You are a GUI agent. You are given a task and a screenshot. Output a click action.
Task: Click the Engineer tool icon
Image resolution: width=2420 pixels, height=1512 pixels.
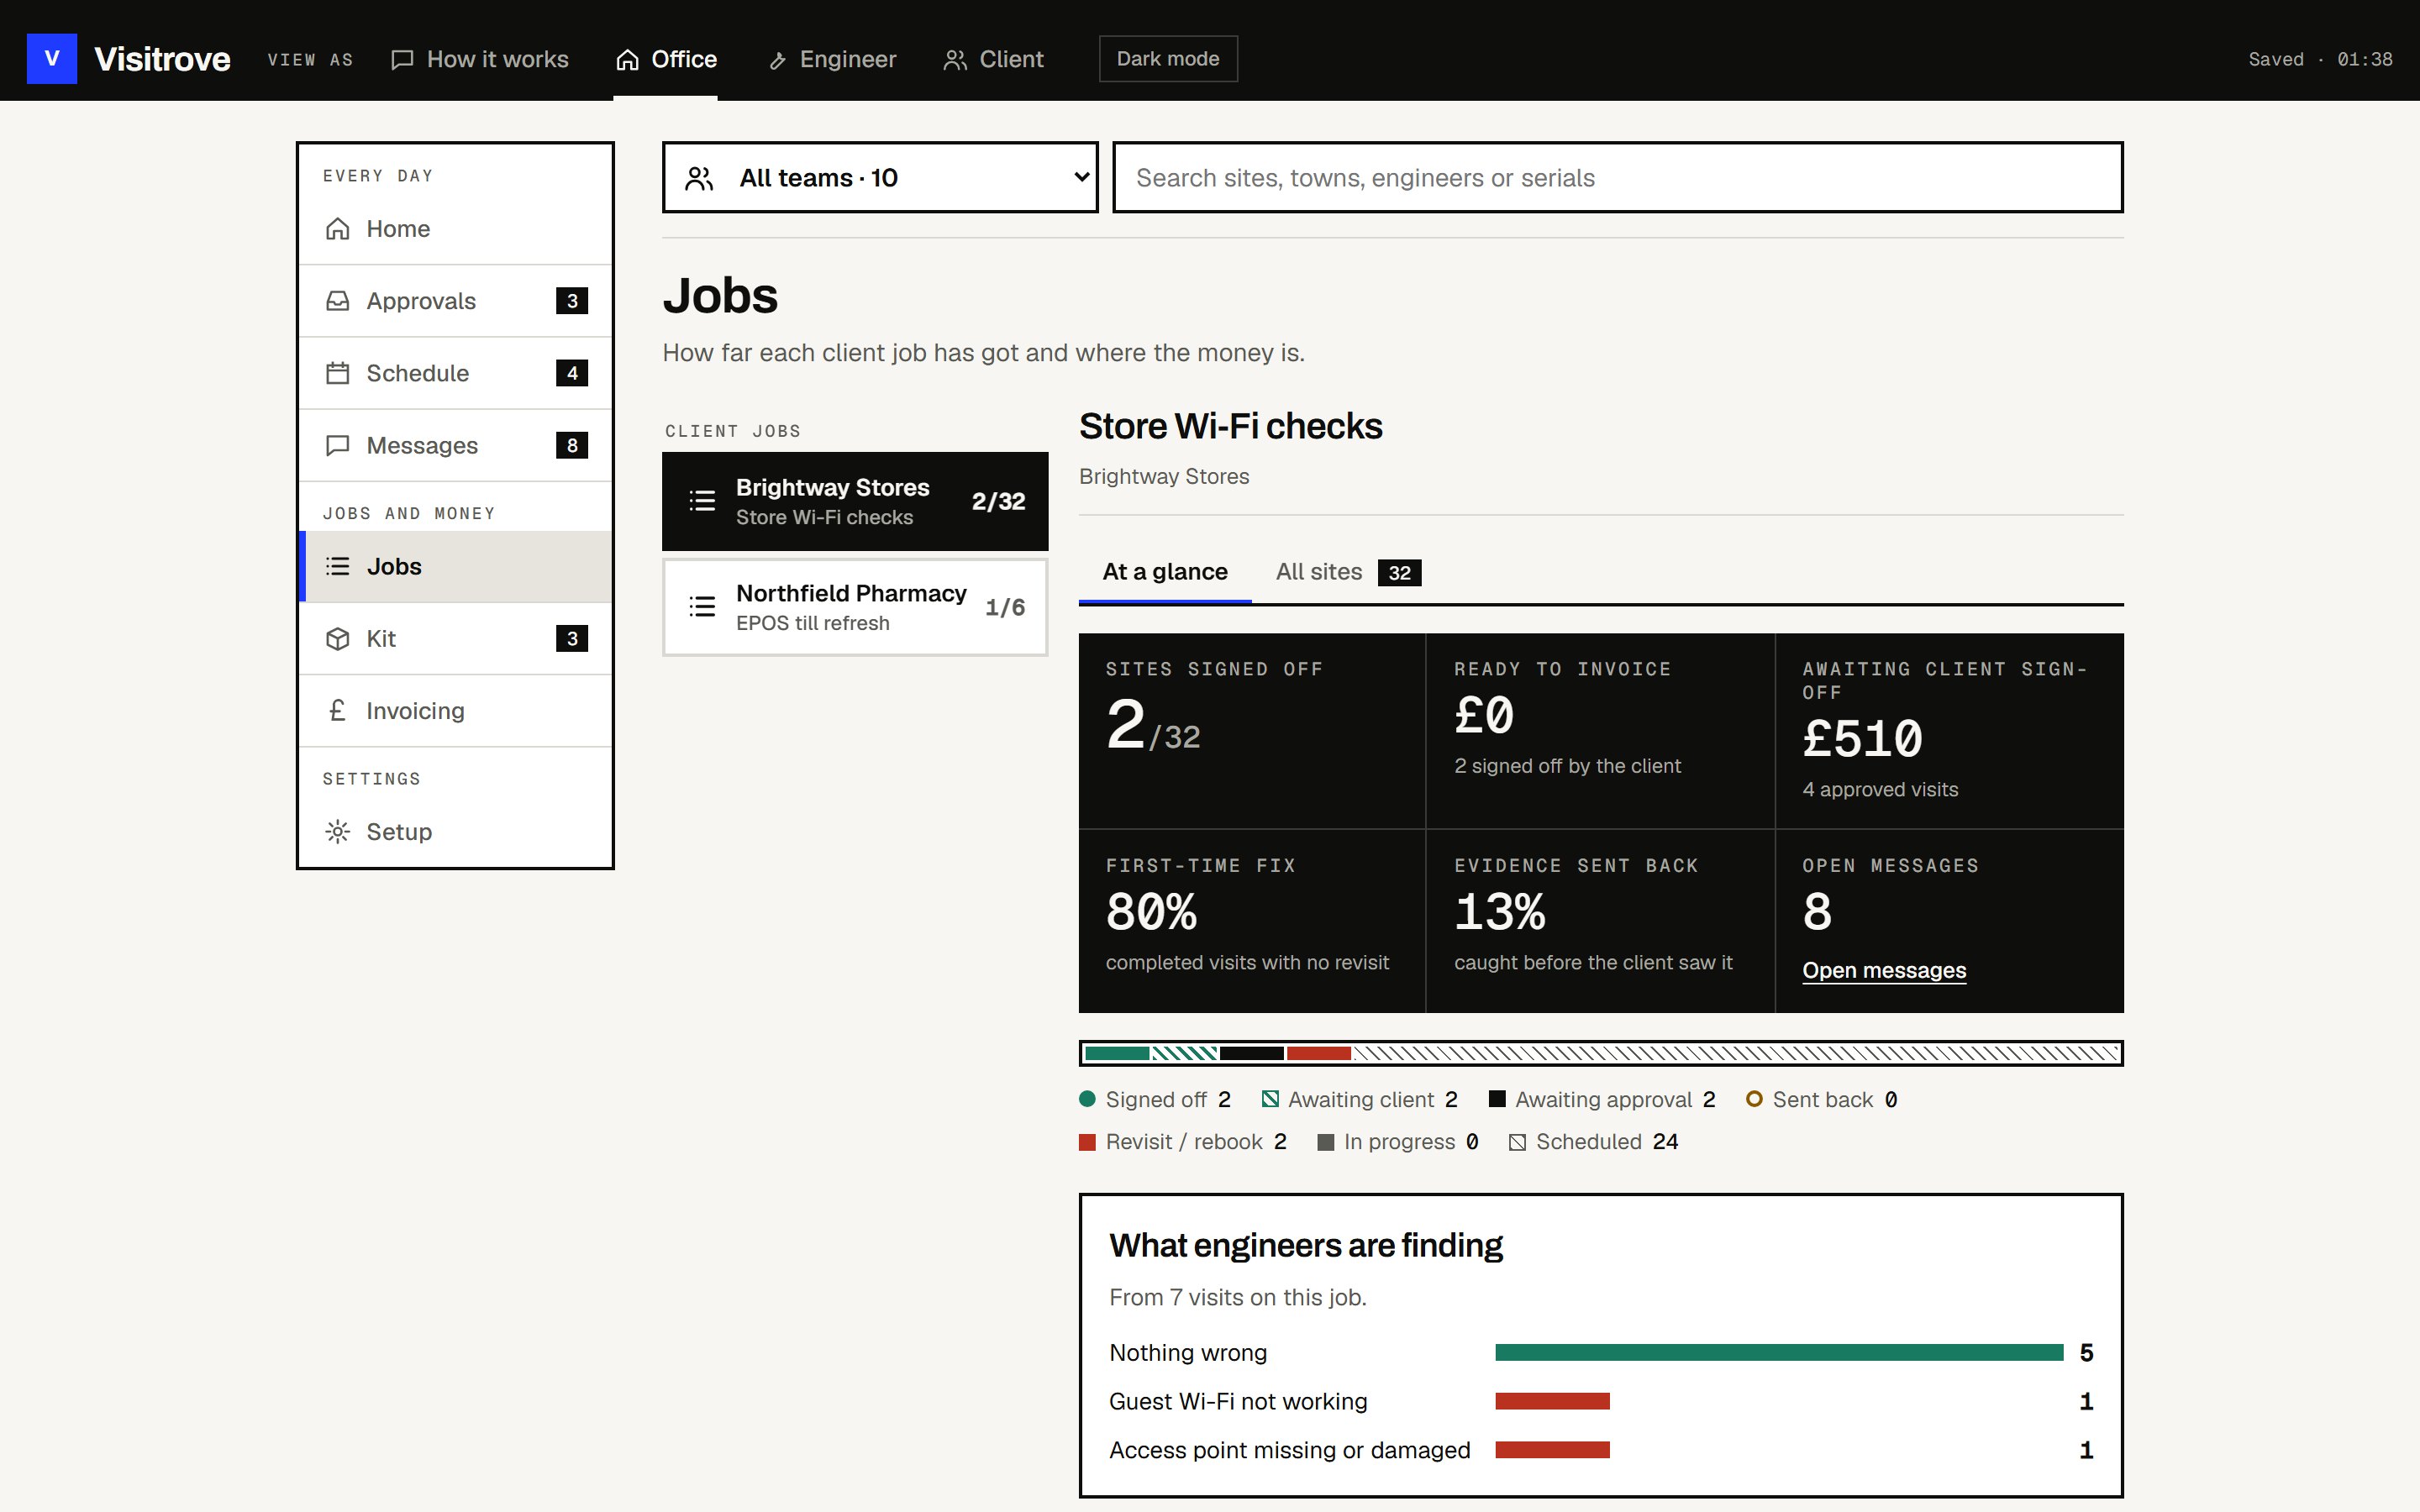(x=777, y=61)
